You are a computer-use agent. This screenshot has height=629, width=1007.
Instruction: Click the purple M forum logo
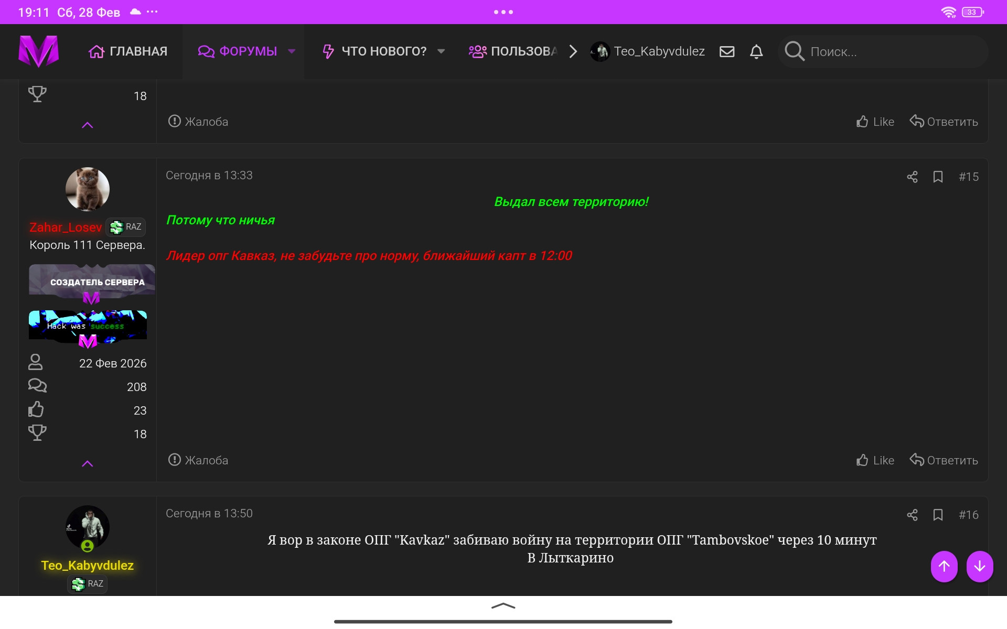point(38,51)
